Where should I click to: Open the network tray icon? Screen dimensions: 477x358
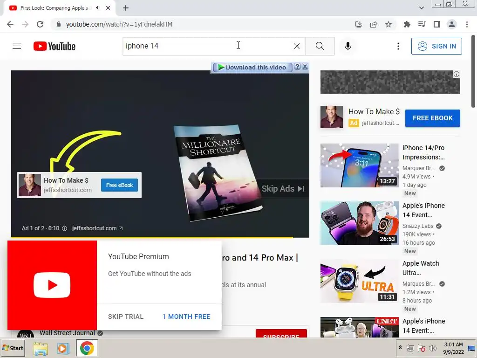click(410, 348)
